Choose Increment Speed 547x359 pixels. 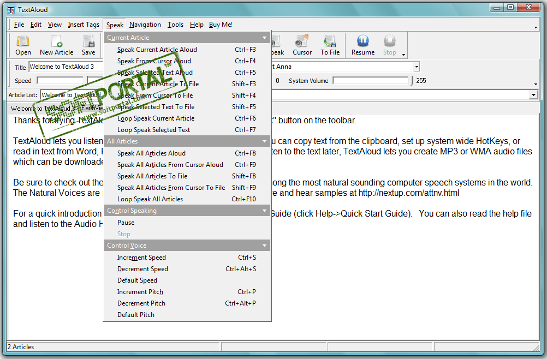pos(187,257)
